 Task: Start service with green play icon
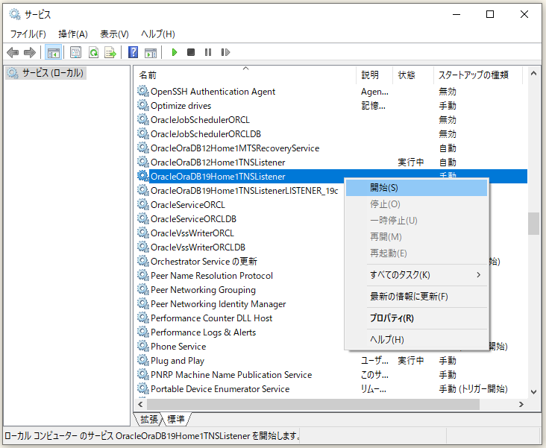pos(175,53)
